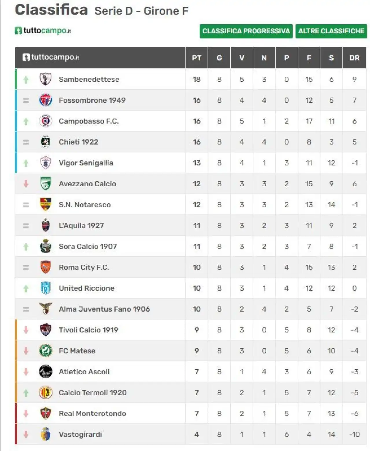
Task: Click the DR column header
Action: click(354, 58)
